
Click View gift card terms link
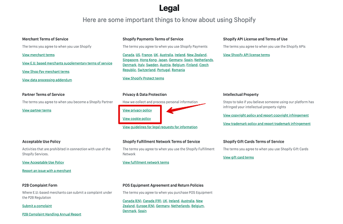click(x=239, y=157)
